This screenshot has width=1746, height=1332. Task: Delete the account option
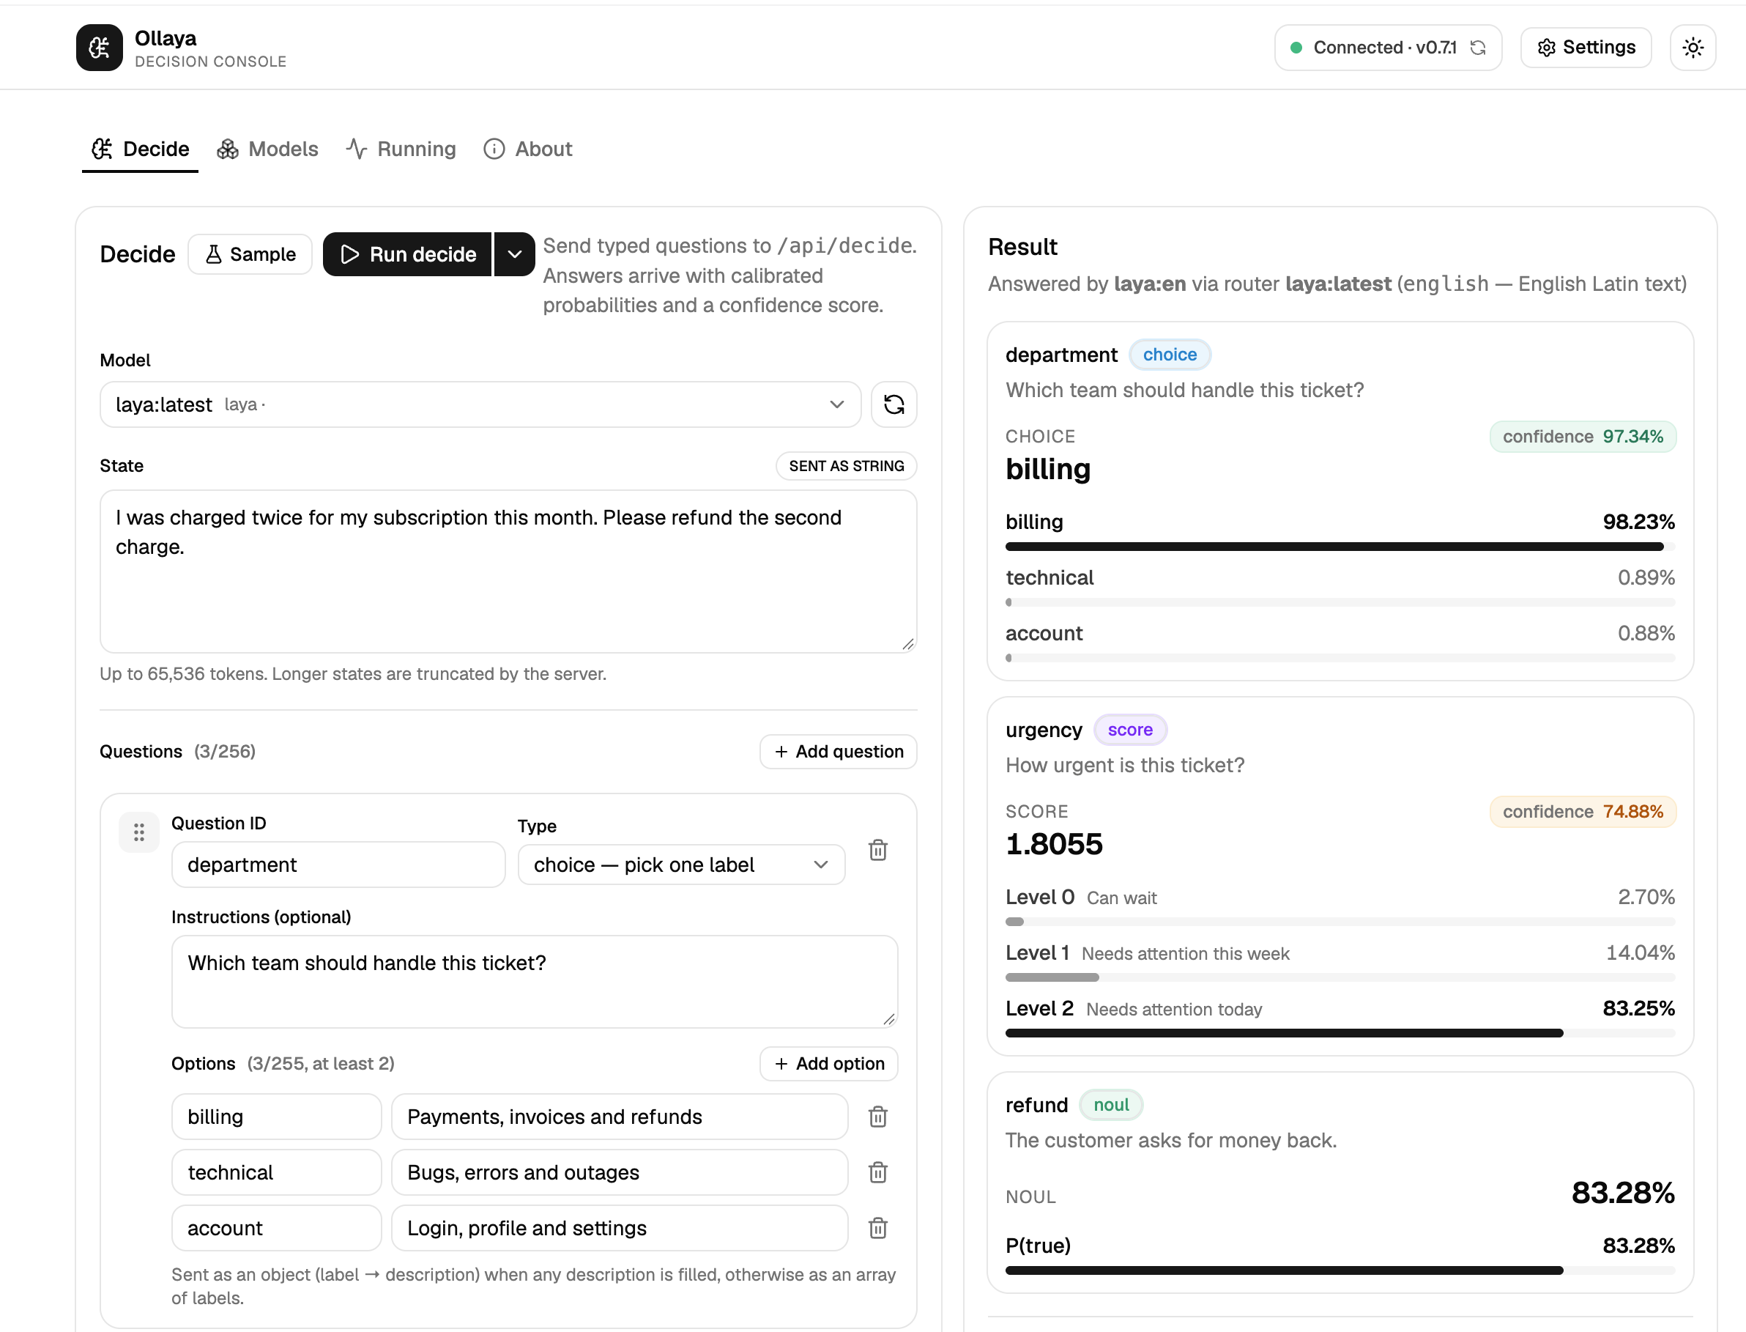[878, 1228]
